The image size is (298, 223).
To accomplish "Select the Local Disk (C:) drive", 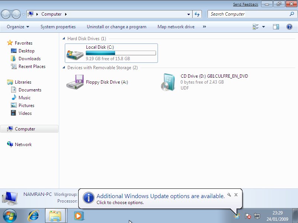I will tap(111, 53).
